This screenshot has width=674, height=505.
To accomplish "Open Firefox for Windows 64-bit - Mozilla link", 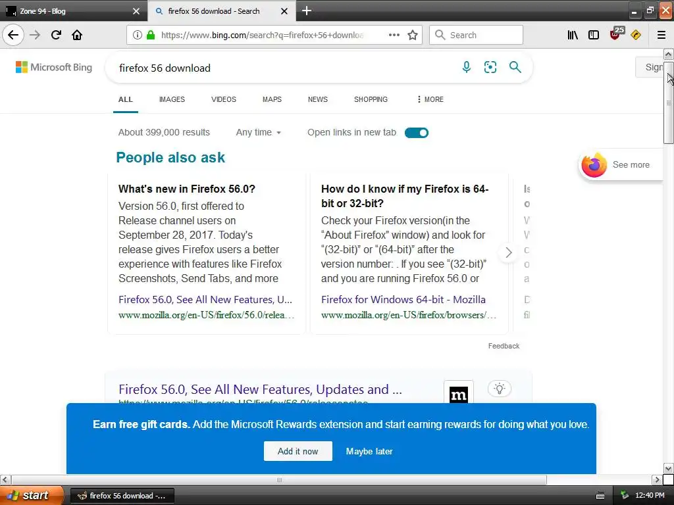I will click(x=403, y=300).
